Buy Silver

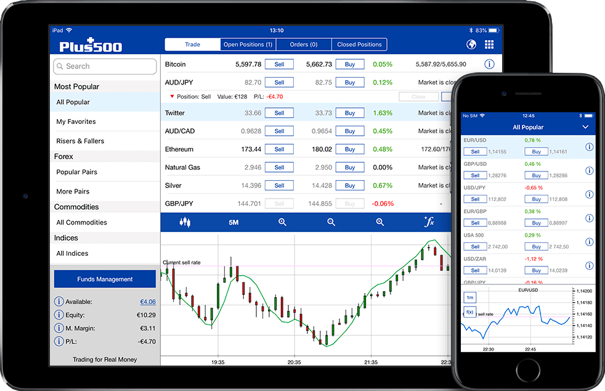tap(350, 186)
